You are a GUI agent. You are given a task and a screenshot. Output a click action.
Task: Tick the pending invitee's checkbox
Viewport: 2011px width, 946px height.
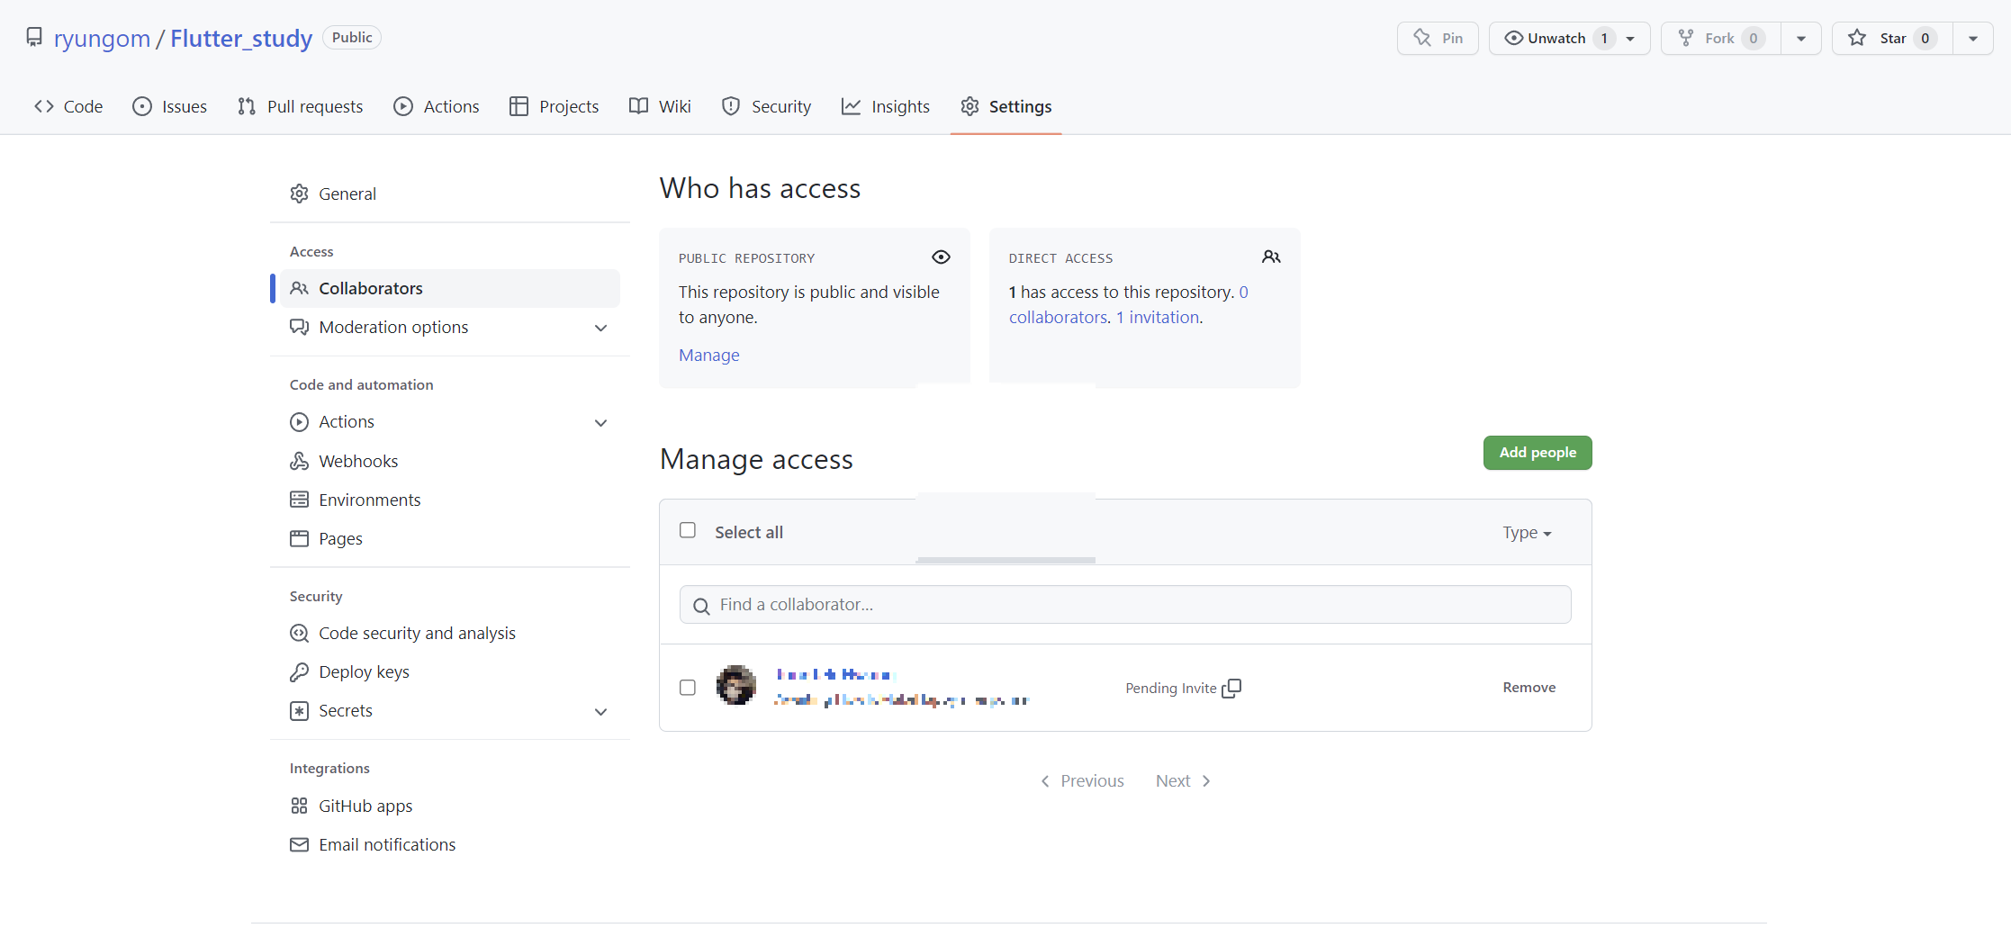(688, 688)
